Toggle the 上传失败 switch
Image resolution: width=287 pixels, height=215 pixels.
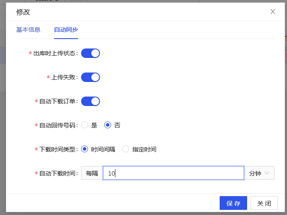pyautogui.click(x=91, y=77)
